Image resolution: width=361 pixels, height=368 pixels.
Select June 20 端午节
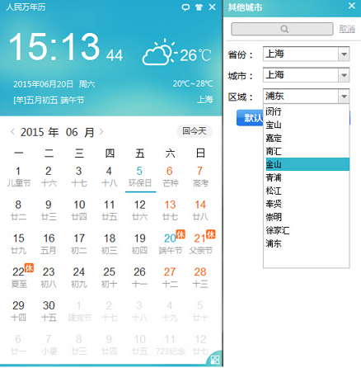point(171,244)
